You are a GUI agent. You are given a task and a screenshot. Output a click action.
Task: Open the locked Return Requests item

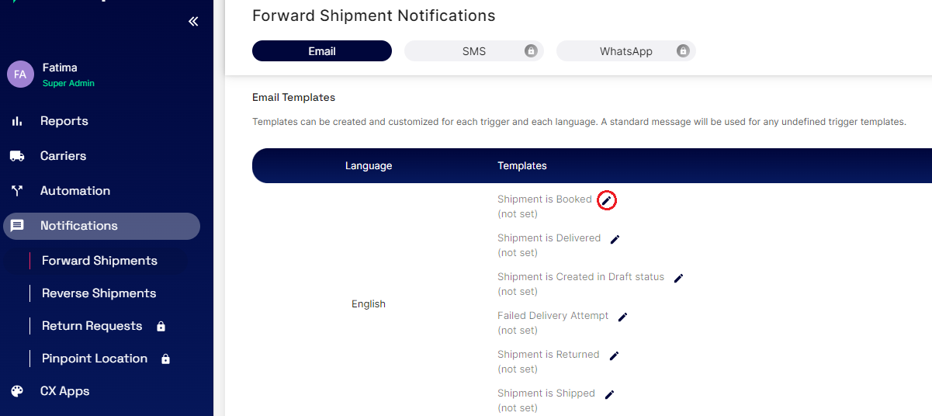92,326
